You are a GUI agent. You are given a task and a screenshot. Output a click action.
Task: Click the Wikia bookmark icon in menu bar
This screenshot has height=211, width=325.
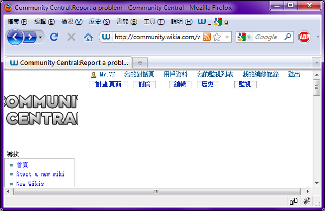202,21
